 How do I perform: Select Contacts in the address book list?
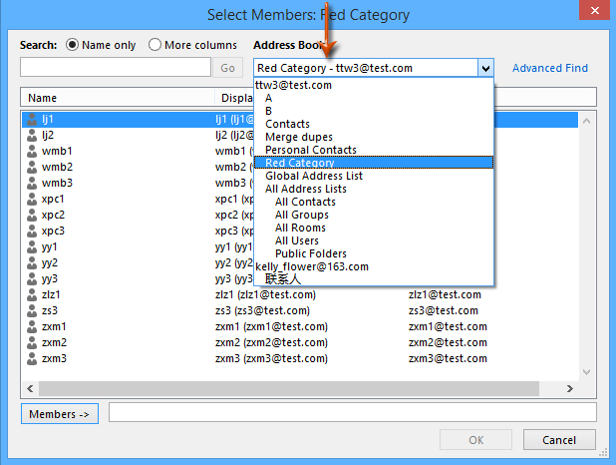[x=288, y=124]
